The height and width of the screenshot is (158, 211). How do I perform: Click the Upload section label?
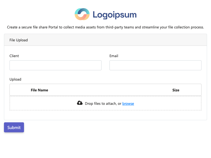15,79
